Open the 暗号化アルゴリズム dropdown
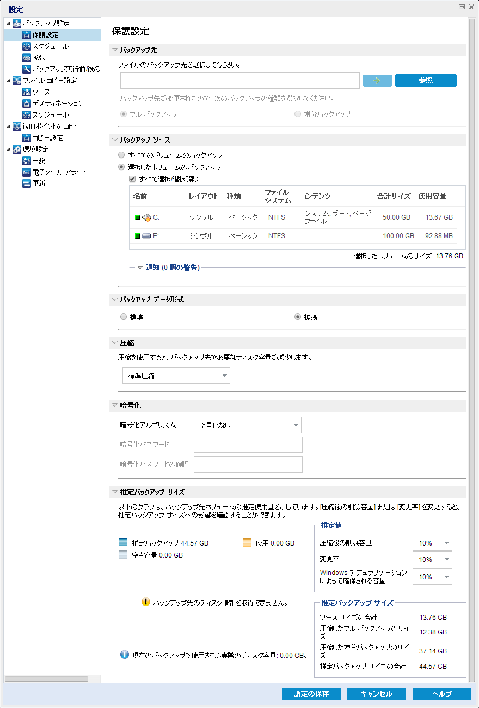Image resolution: width=479 pixels, height=708 pixels. (247, 425)
